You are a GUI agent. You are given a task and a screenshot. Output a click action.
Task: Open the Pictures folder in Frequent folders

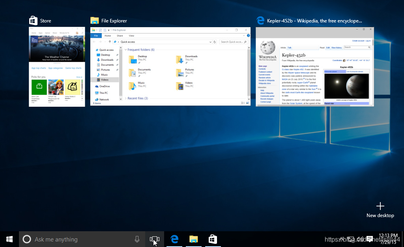tap(185, 73)
